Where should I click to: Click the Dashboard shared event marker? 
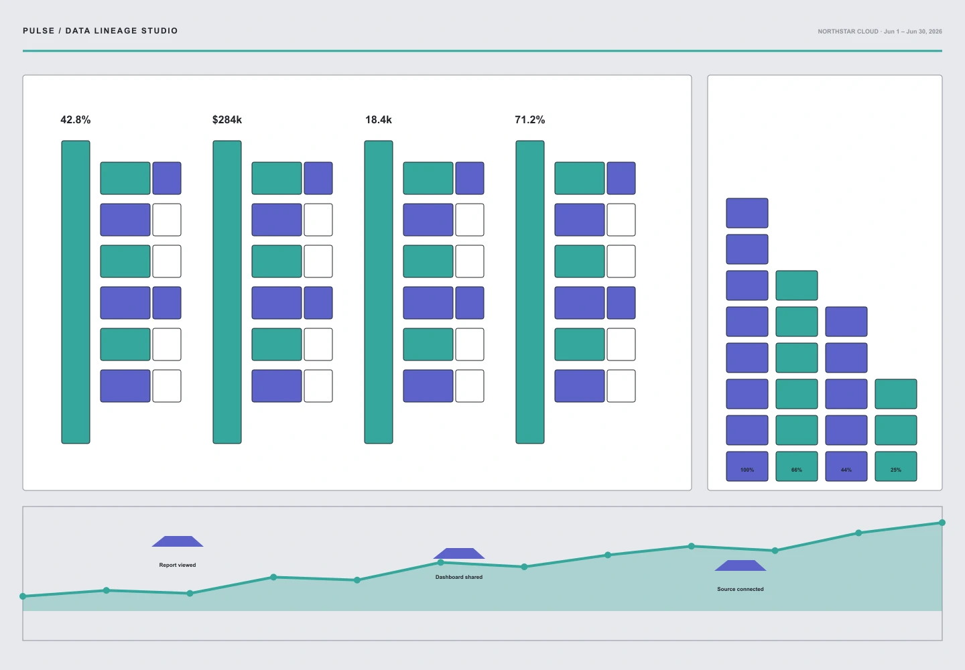coord(459,553)
